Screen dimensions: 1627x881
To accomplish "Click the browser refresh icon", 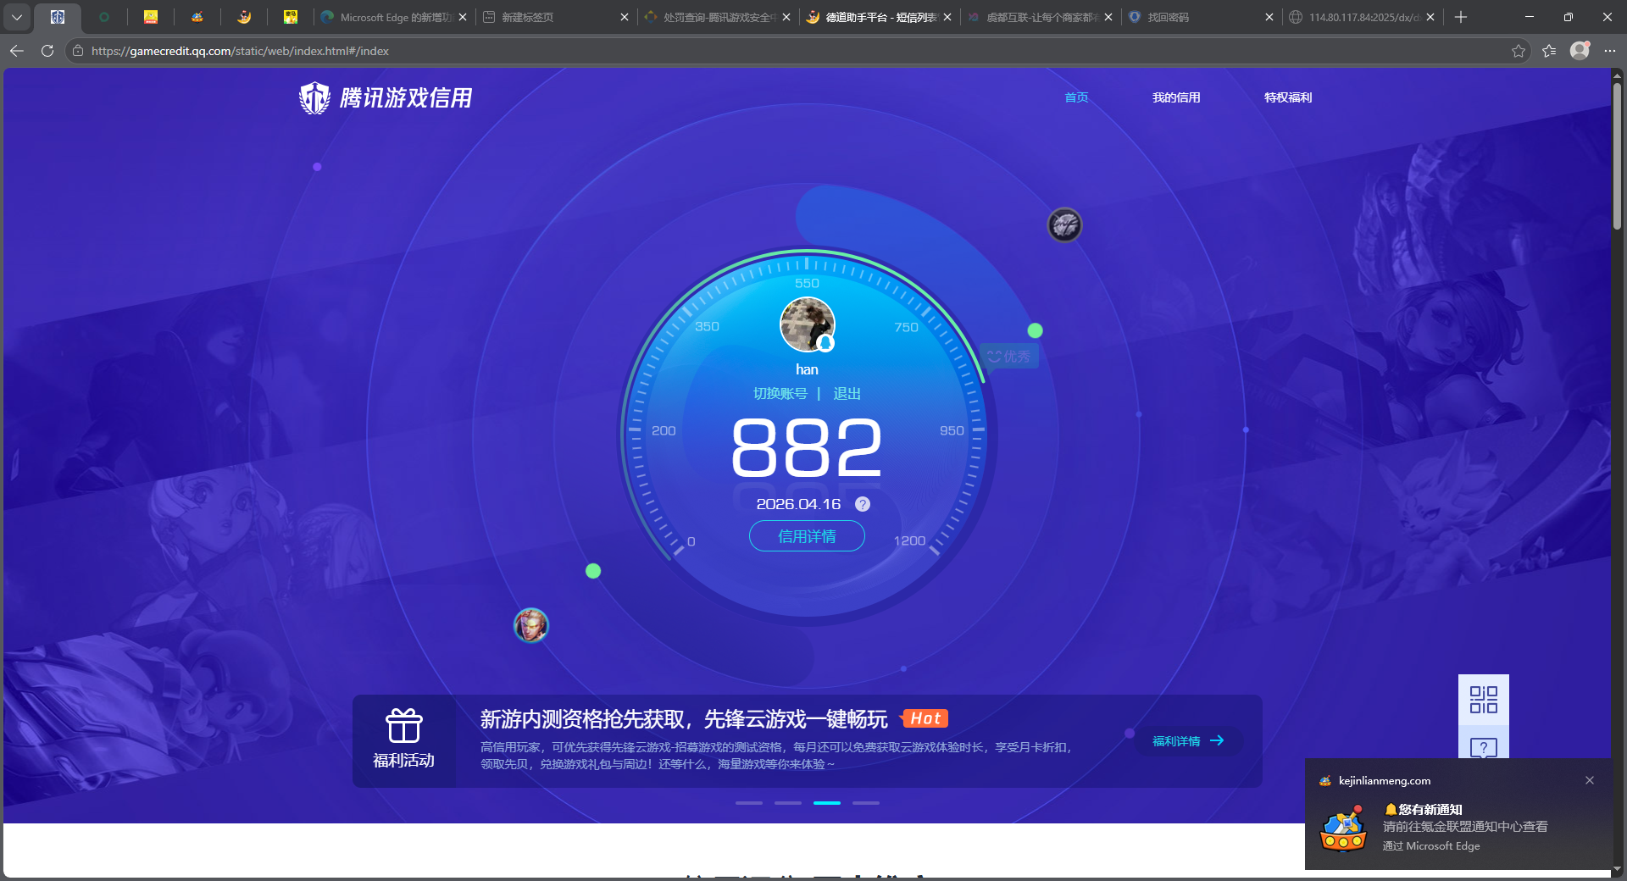I will pos(47,51).
